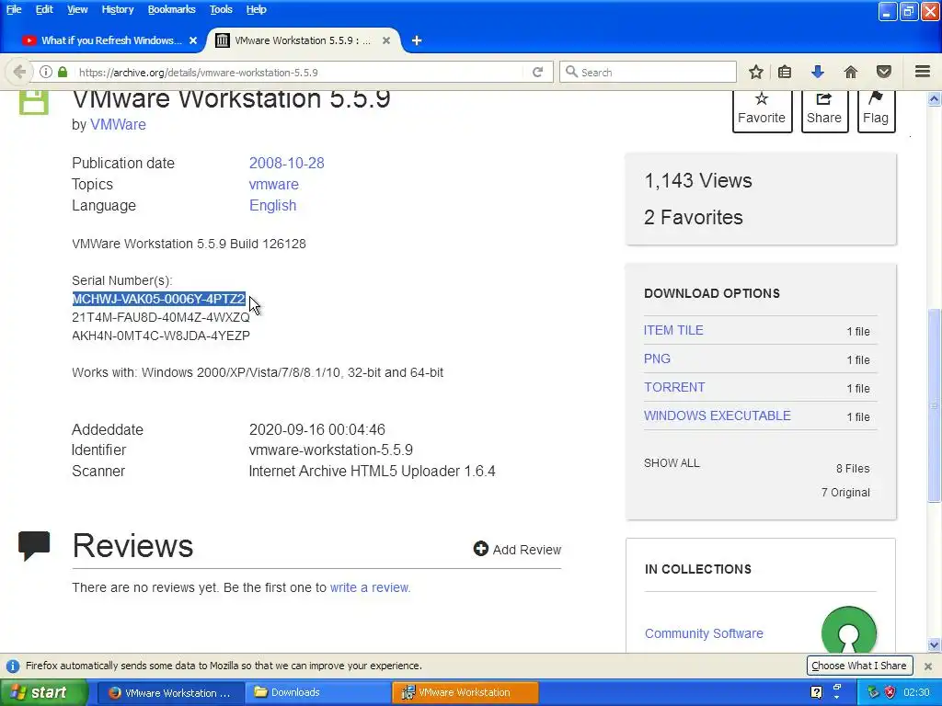Click the green Community Software collection icon

[x=848, y=631]
